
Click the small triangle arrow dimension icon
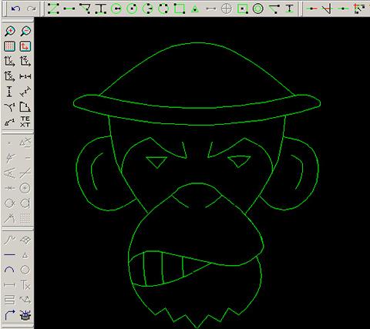pos(10,123)
